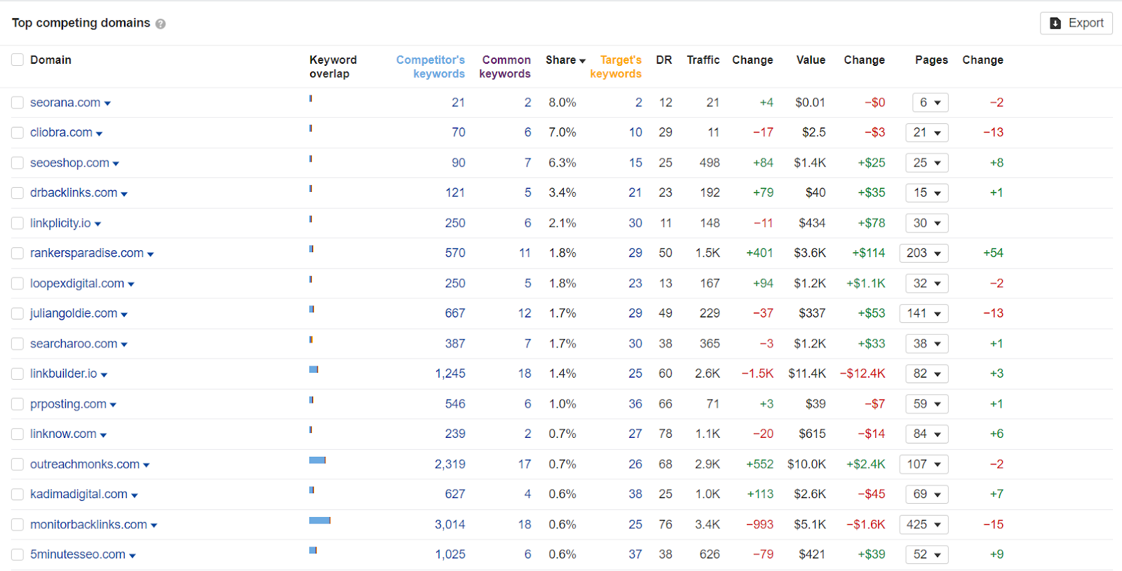Open rankersparadise.com domain link
The width and height of the screenshot is (1122, 571).
(87, 253)
